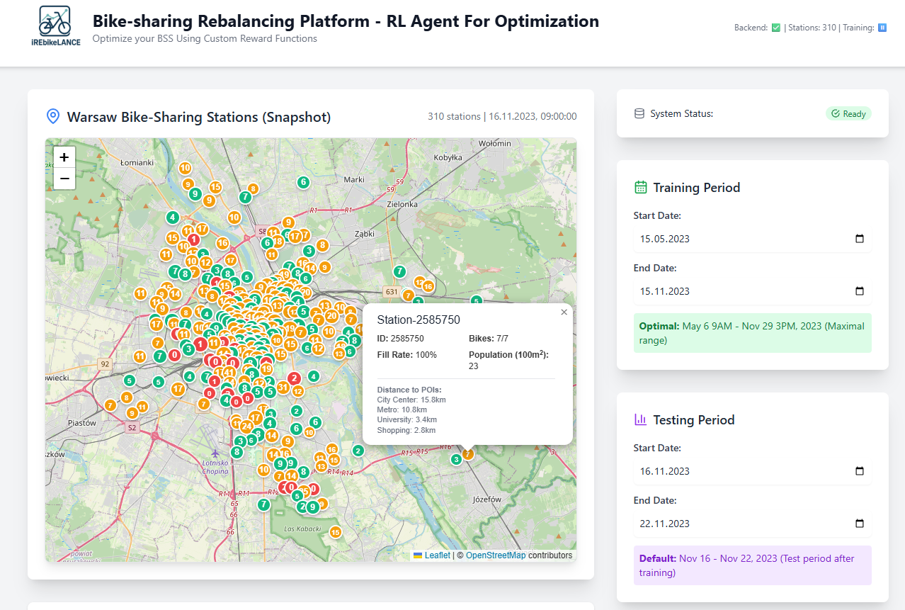
Task: Select the station marker near Kobyłka showing 6
Action: [x=303, y=182]
